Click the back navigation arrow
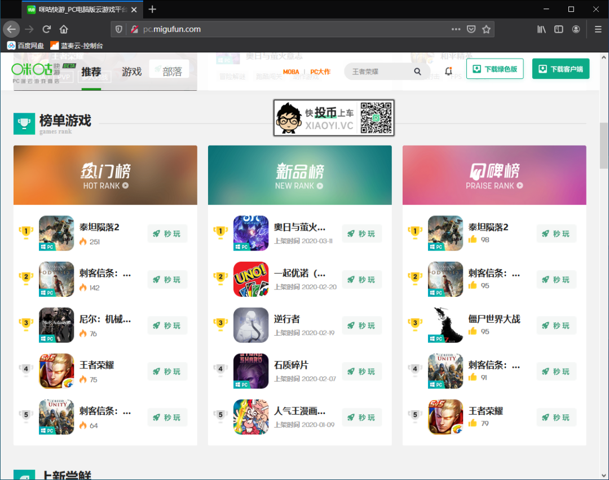This screenshot has width=609, height=480. click(11, 29)
